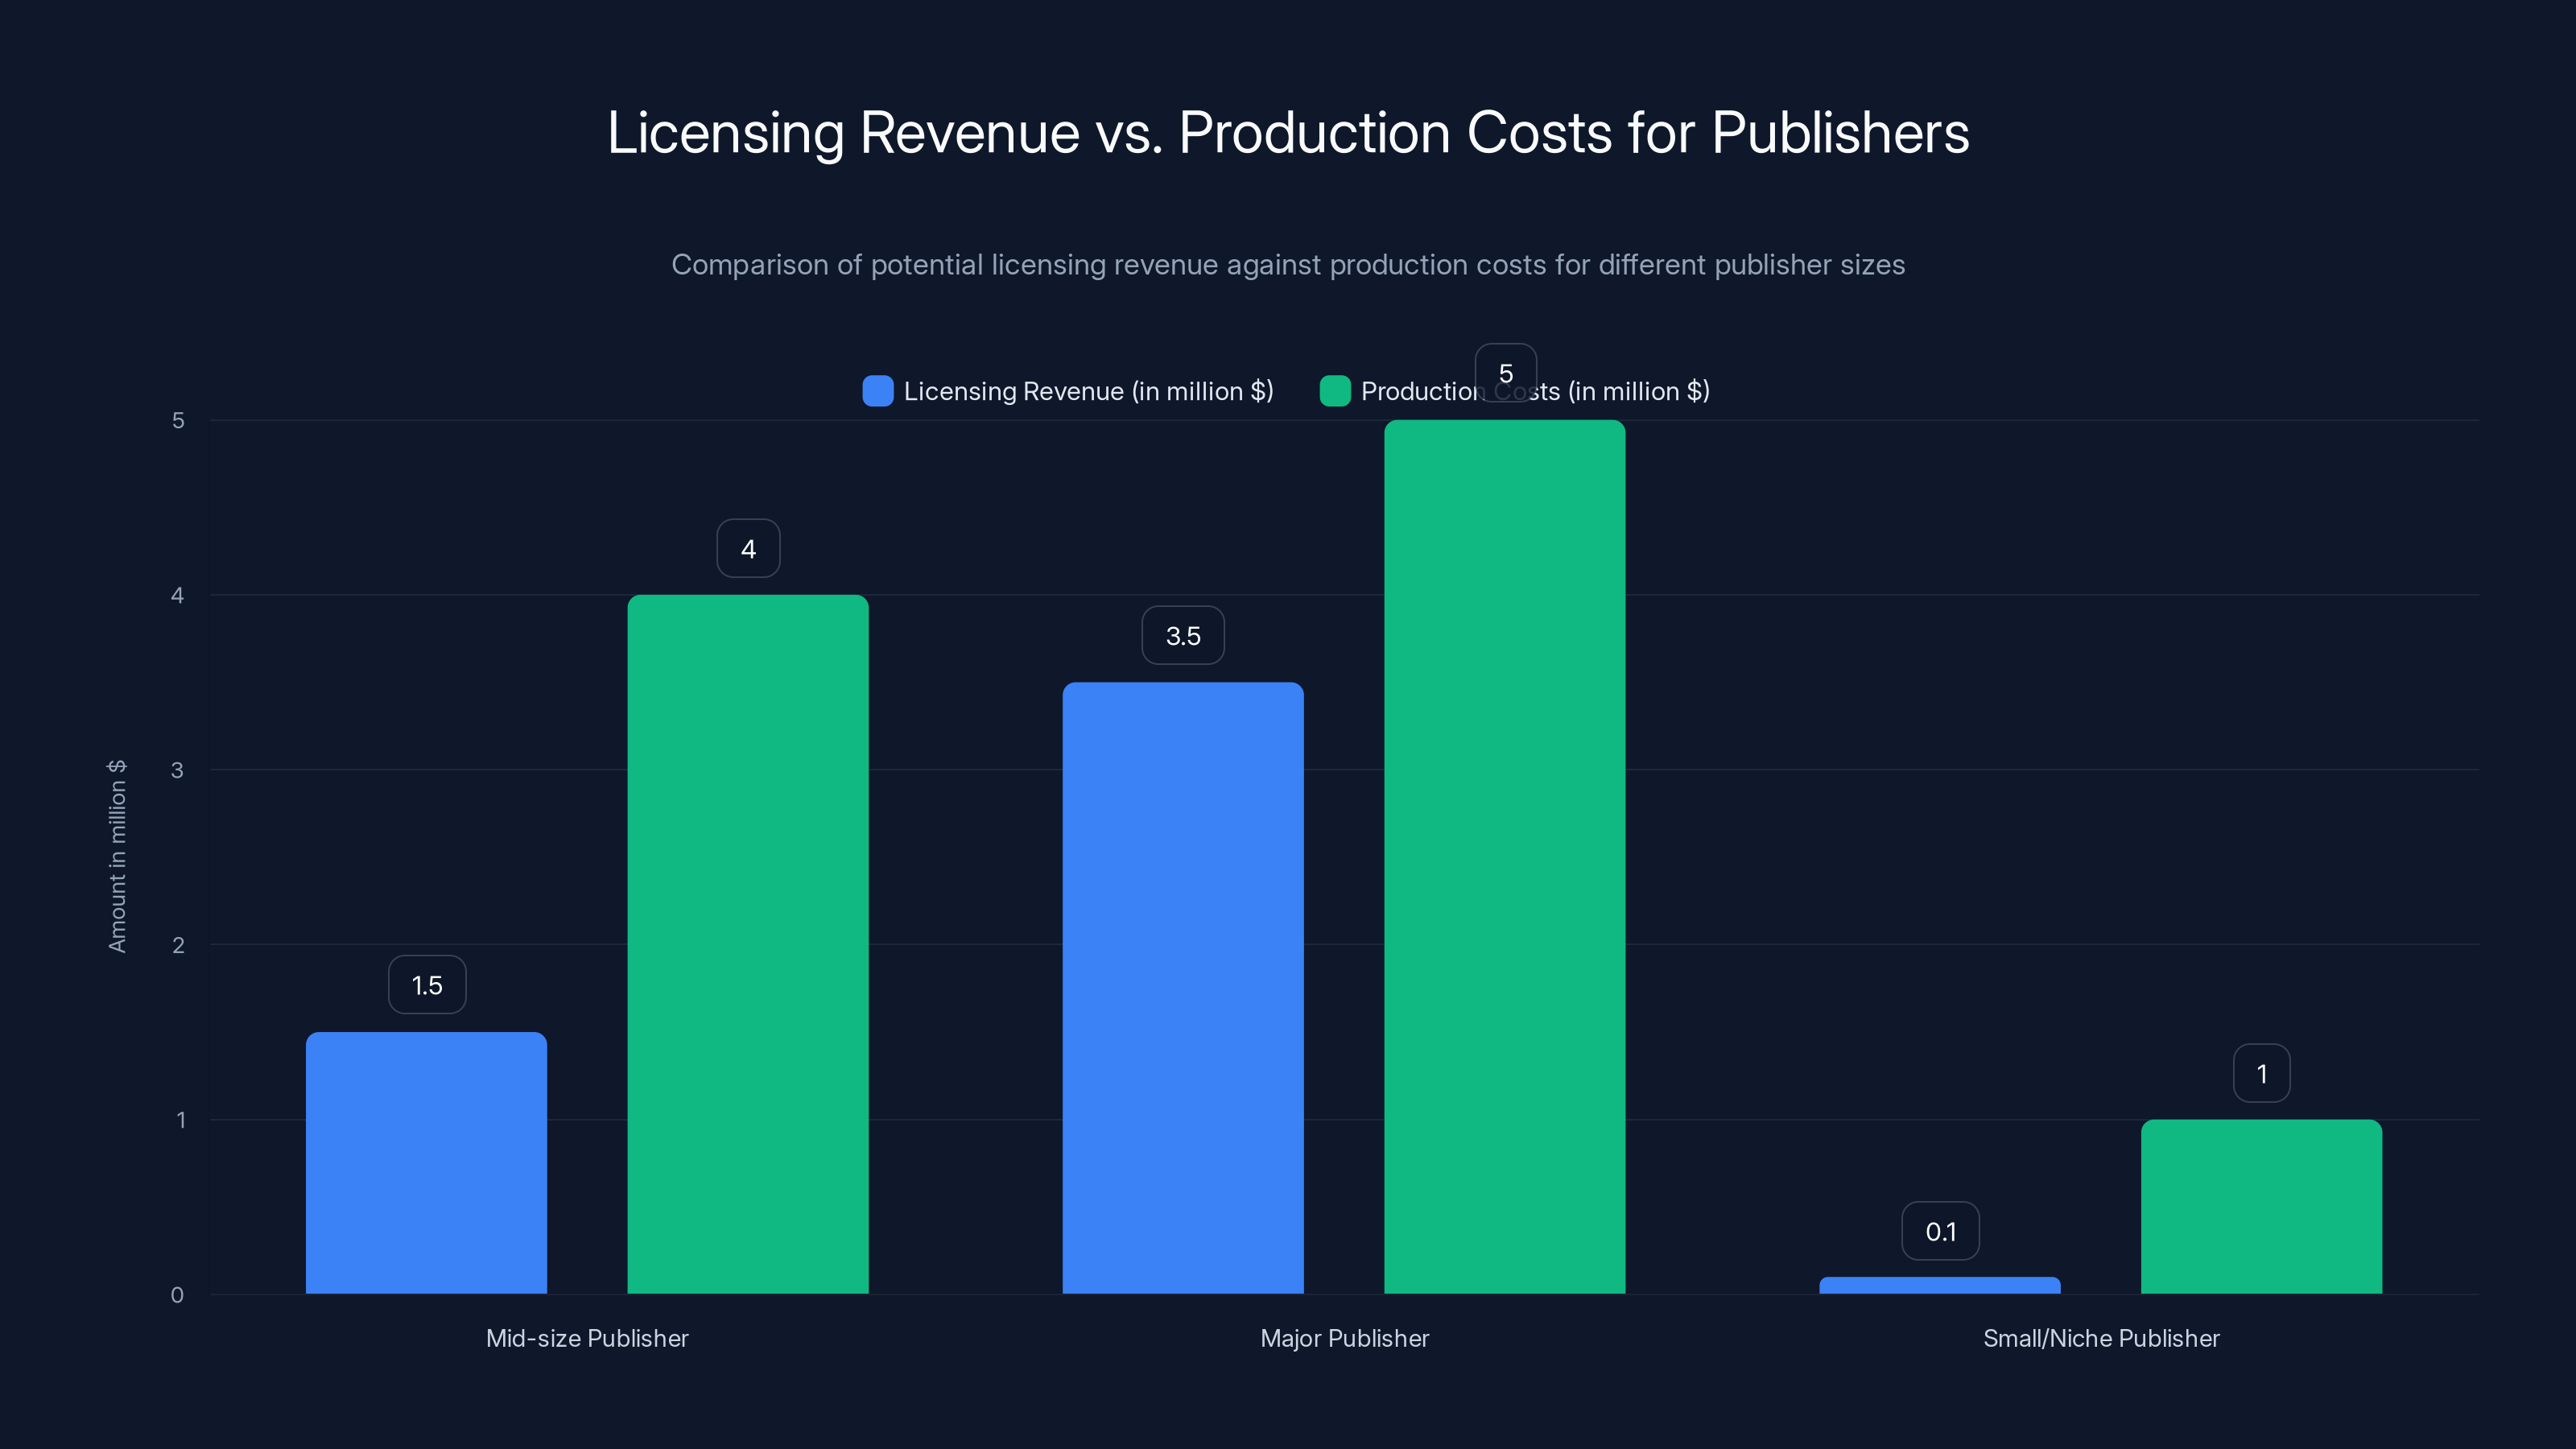Click the y-axis tick label 3
2576x1449 pixels.
179,770
